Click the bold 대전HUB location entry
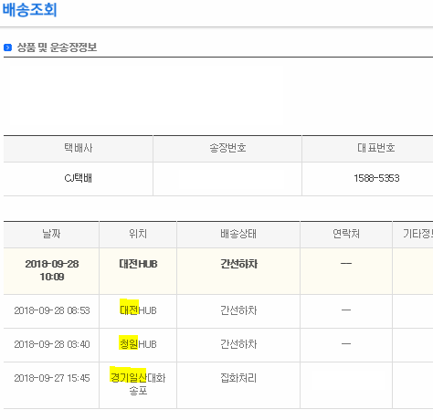 pos(138,264)
